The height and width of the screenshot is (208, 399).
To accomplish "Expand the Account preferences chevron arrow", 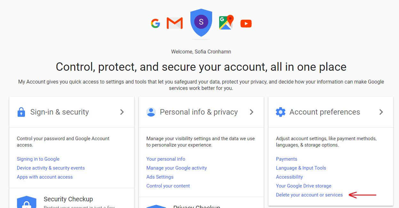I will [381, 112].
